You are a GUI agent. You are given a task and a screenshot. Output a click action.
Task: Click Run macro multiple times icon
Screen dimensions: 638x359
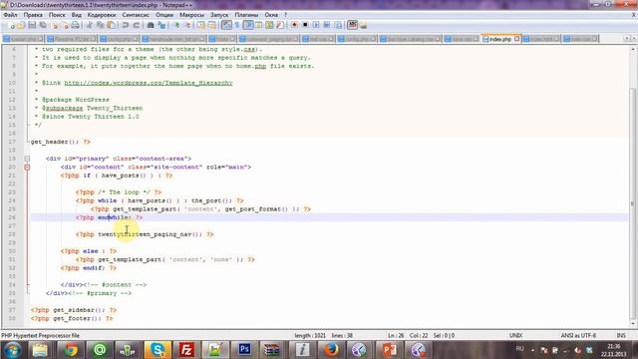[x=327, y=25]
